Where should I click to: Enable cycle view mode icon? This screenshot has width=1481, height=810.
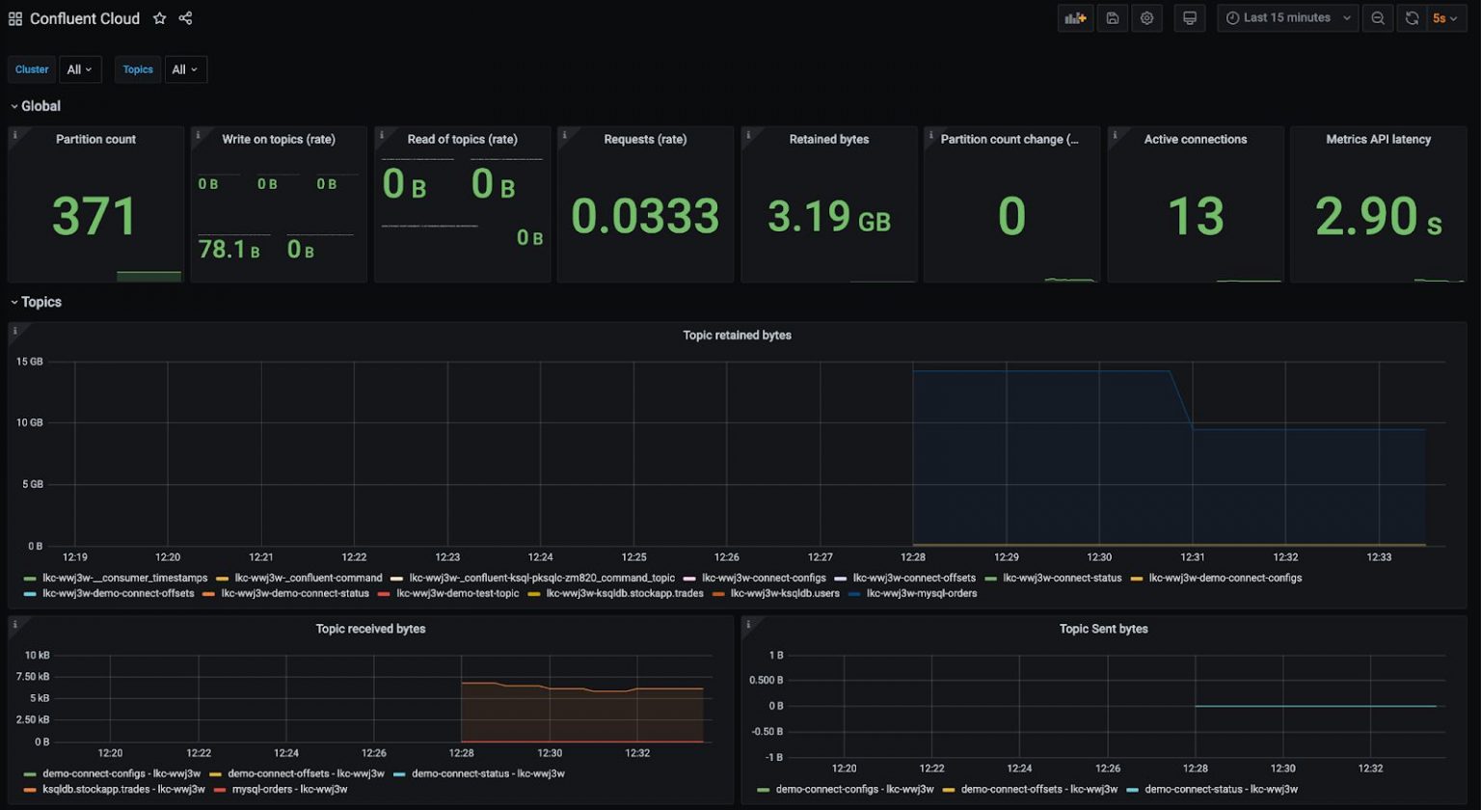(x=1190, y=18)
